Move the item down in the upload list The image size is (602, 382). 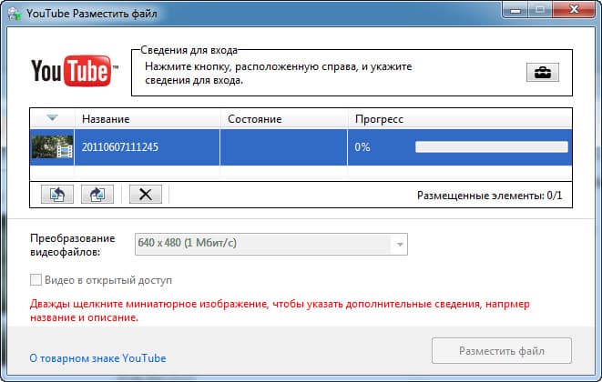(97, 194)
